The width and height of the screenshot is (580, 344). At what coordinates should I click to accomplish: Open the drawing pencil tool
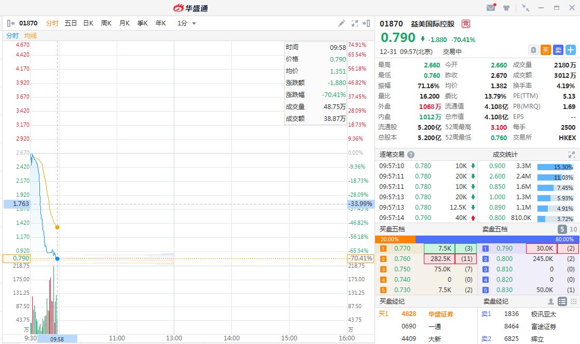341,23
